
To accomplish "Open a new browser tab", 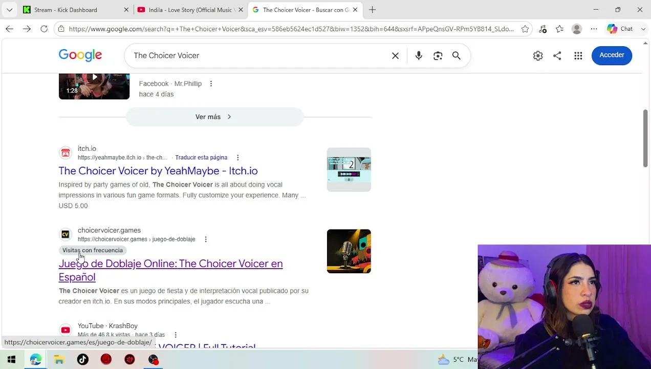I will pyautogui.click(x=373, y=10).
